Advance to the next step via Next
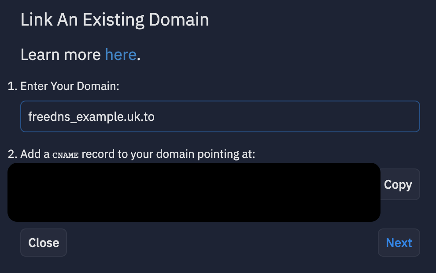Viewport: 436px width, 273px height. 399,243
